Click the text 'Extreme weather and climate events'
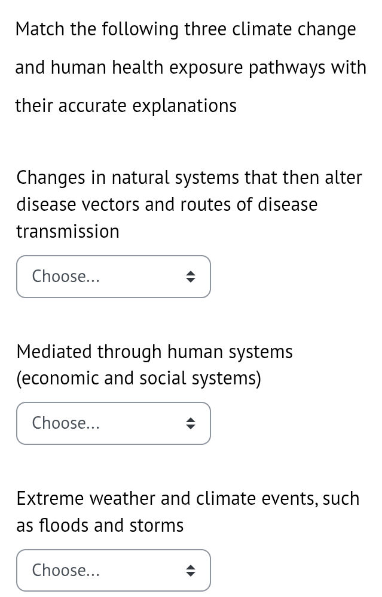The image size is (382, 597). [179, 498]
